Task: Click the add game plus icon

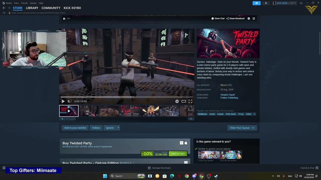Action: tap(4, 168)
